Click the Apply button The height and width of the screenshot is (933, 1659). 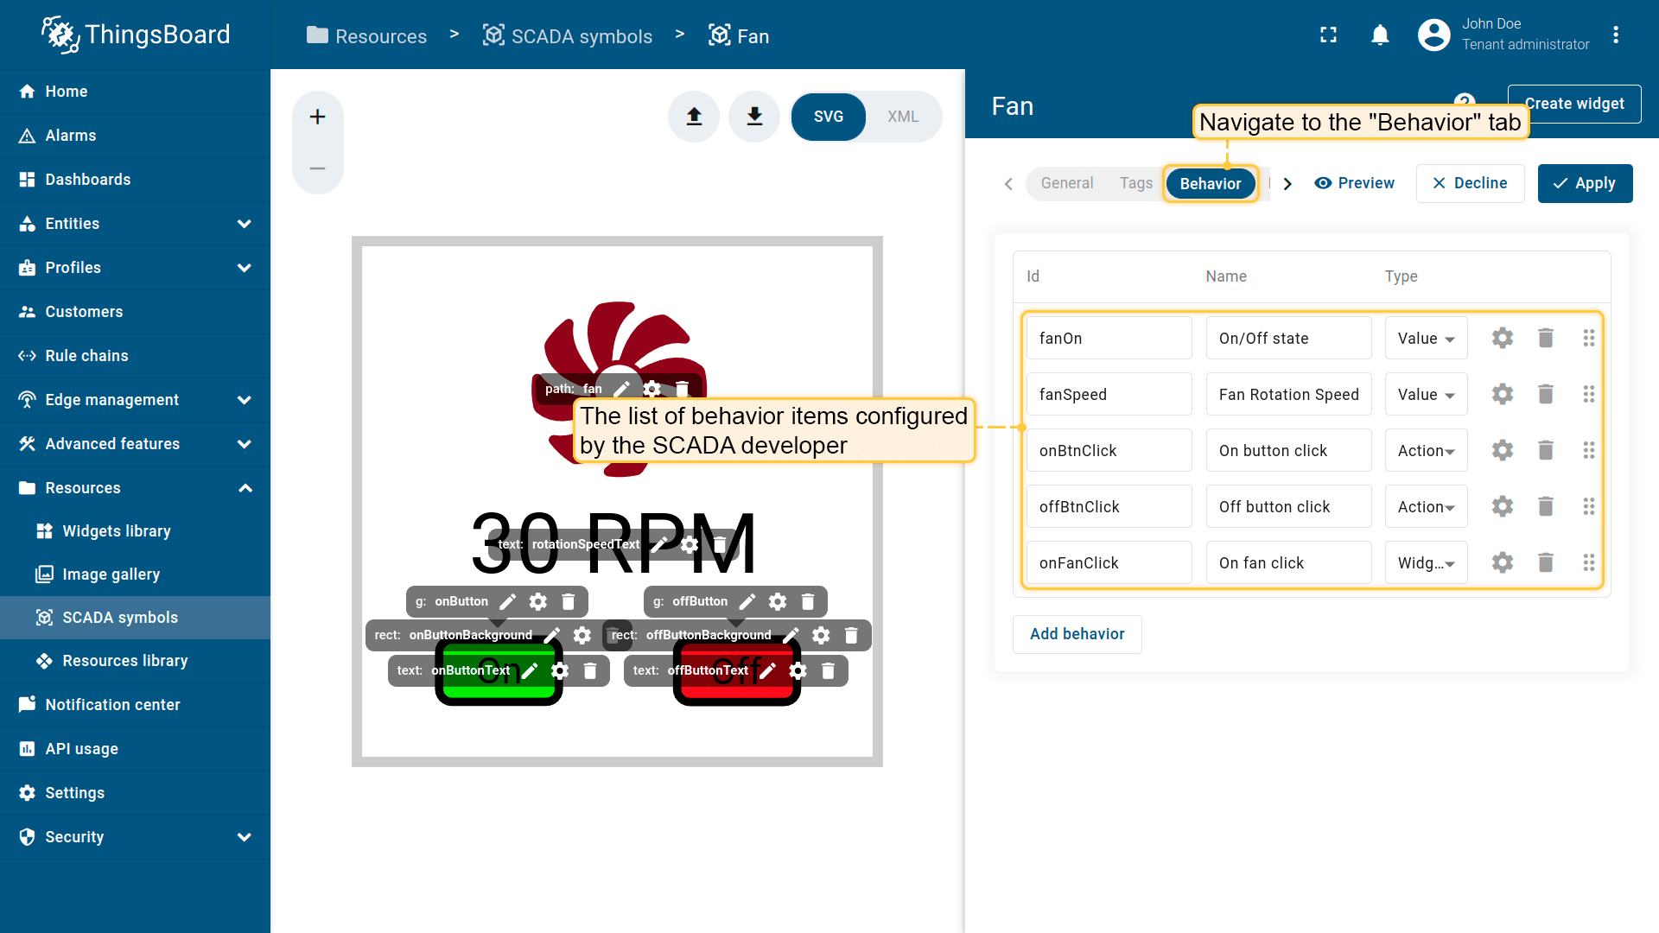tap(1585, 183)
